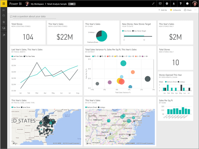Open the New Stores Target tile title
Screen dimensions: 199x149
136,24
